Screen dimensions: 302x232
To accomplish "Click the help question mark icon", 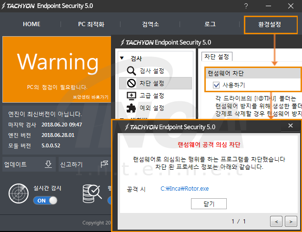I will (x=246, y=6).
